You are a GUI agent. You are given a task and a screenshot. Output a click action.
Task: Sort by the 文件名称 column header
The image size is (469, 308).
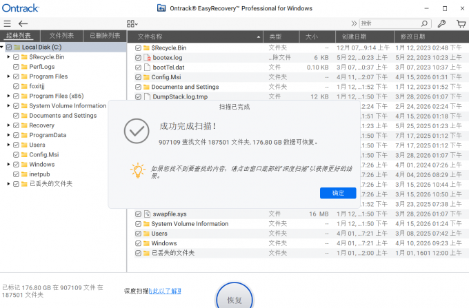tap(196, 37)
